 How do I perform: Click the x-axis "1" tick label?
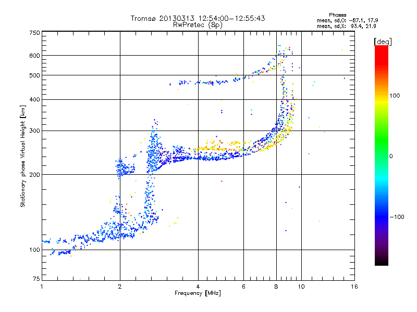tap(42, 287)
